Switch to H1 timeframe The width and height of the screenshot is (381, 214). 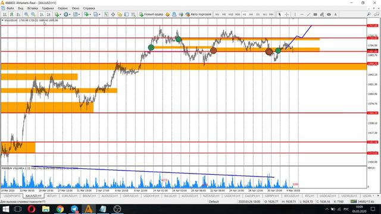245,14
